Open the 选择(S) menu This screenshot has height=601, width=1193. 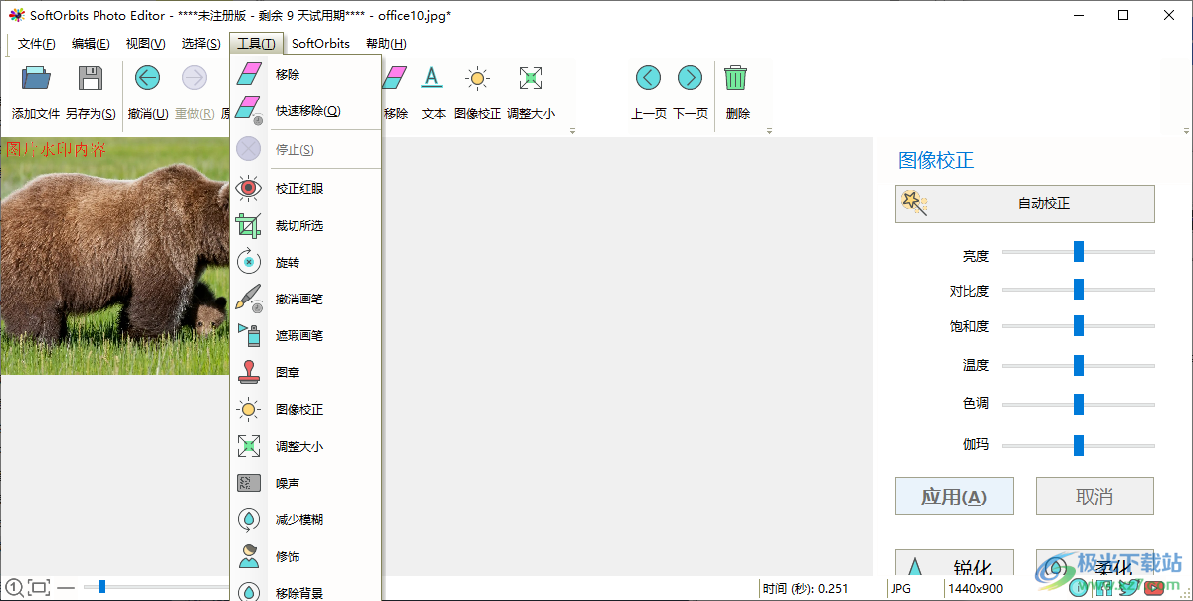pyautogui.click(x=201, y=44)
